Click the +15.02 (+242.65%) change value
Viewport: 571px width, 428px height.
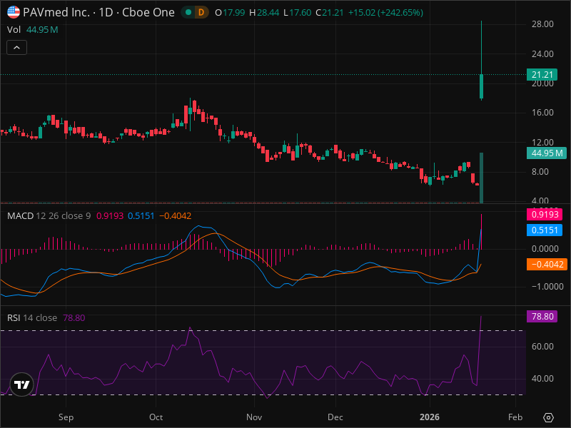click(385, 12)
